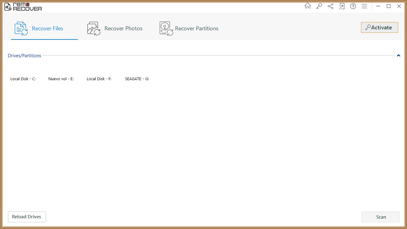Collapse the Drives/Partitions section
This screenshot has width=407, height=229.
coord(398,56)
